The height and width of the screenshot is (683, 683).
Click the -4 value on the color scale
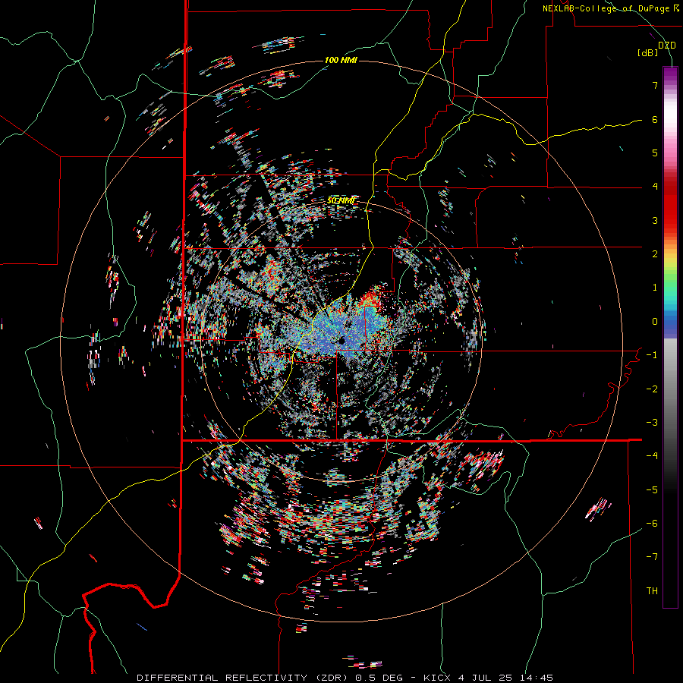(652, 456)
